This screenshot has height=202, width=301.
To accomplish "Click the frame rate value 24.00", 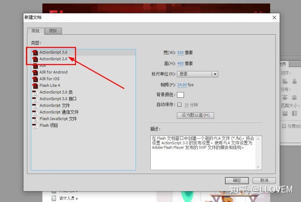I will [x=182, y=85].
